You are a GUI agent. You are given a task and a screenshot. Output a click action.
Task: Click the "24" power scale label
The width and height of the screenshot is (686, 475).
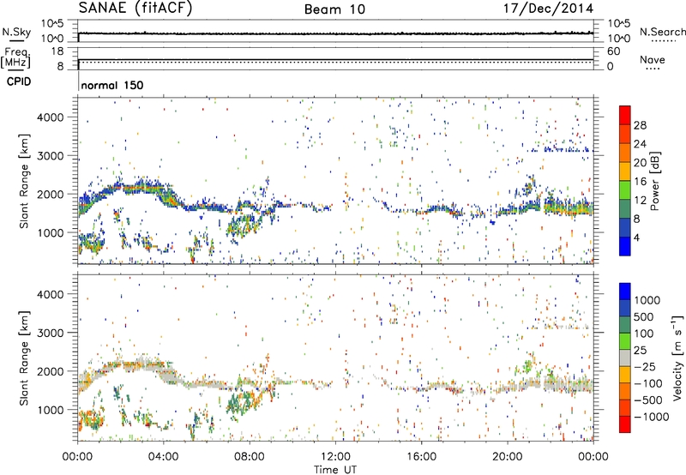[x=640, y=144]
